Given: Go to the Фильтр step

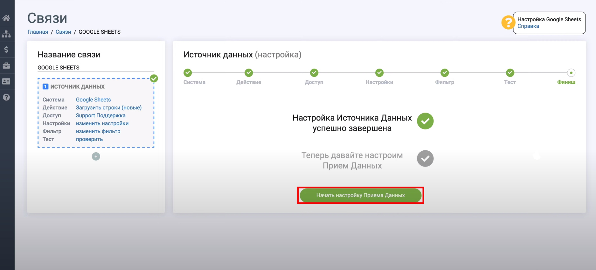Looking at the screenshot, I should coord(445,73).
